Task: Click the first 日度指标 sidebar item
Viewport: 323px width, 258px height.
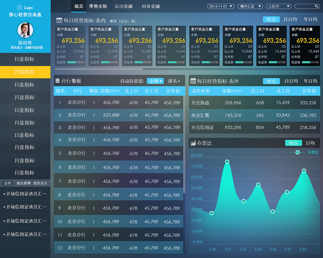Action: tap(25, 59)
